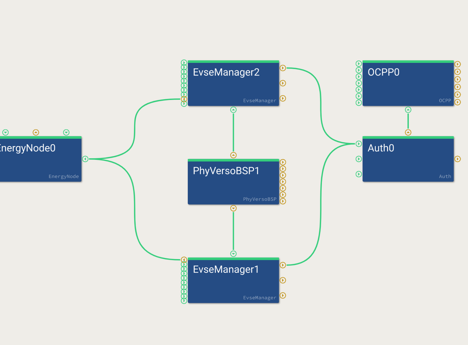Select the orange port on EvseManager2's left side
This screenshot has width=468, height=345.
pos(184,99)
